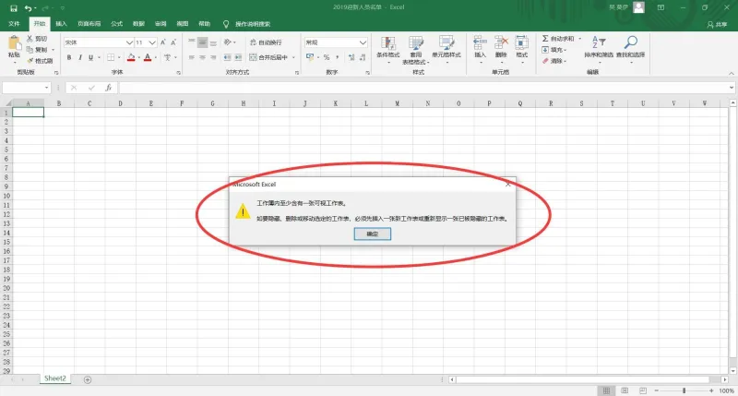738x396 pixels.
Task: Toggle underline formatting
Action: [90, 57]
